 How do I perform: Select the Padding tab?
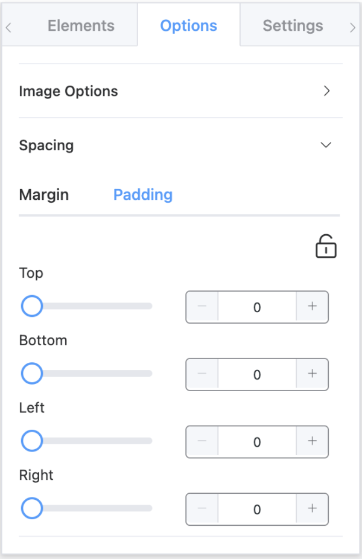click(x=143, y=194)
